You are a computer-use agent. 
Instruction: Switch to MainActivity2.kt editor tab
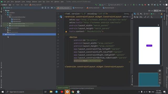tap(109, 8)
